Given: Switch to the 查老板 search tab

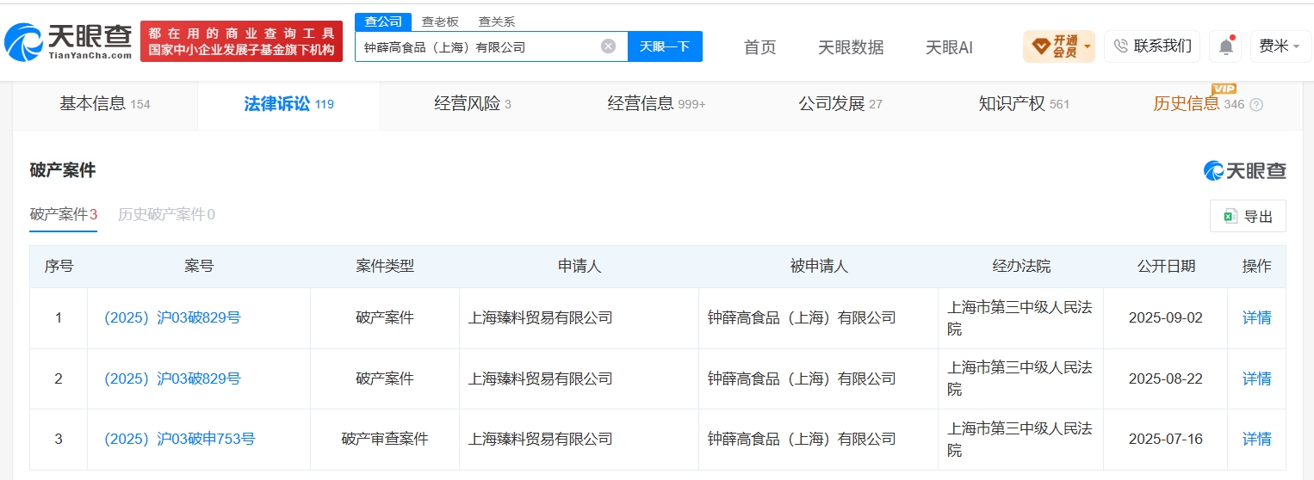Looking at the screenshot, I should pyautogui.click(x=440, y=22).
